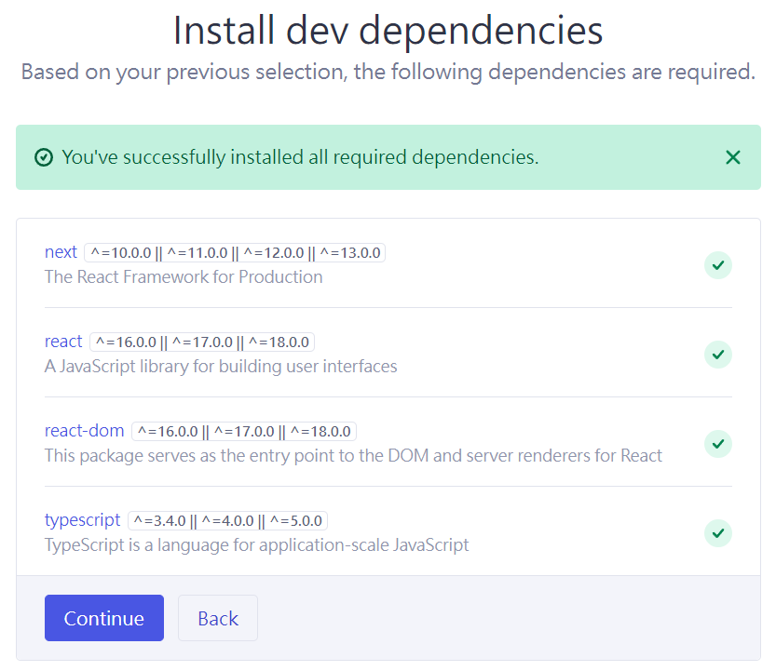
Task: Click the green checkmark for next package
Action: [717, 265]
